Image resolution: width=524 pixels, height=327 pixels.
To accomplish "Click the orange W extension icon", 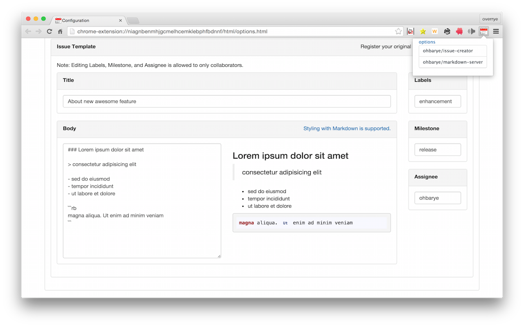I will pyautogui.click(x=435, y=31).
